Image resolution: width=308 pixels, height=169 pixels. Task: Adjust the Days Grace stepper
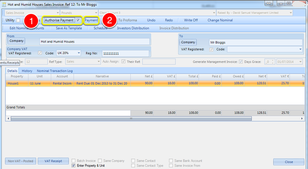[272, 62]
